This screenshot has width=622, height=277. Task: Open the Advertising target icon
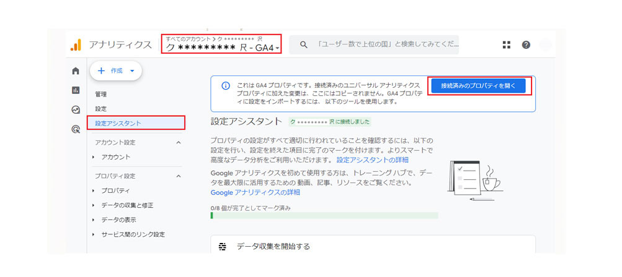click(76, 129)
